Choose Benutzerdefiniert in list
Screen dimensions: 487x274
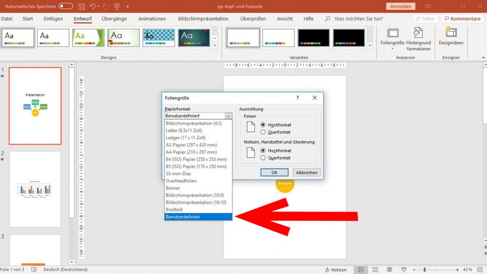(x=198, y=217)
